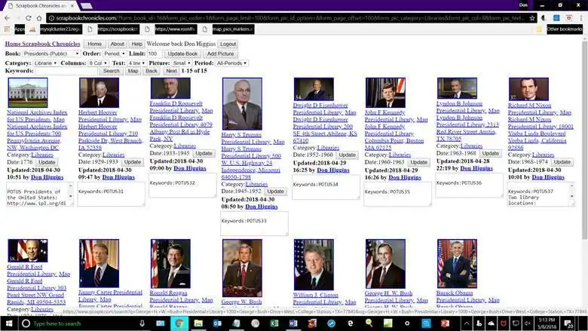Open the Harry S Truman Presidential Library link
Screen dimensions: 588x331
[x=246, y=138]
